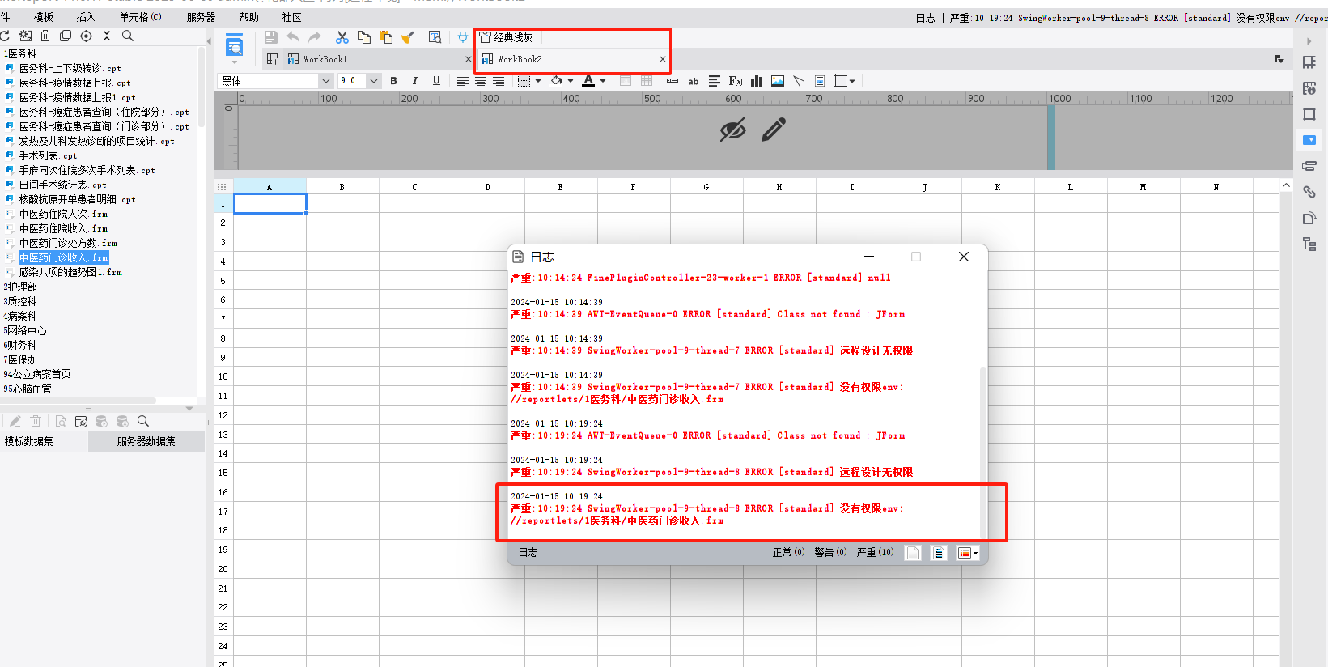The image size is (1328, 667).
Task: Click the search magnifier above file tree
Action: 128,36
